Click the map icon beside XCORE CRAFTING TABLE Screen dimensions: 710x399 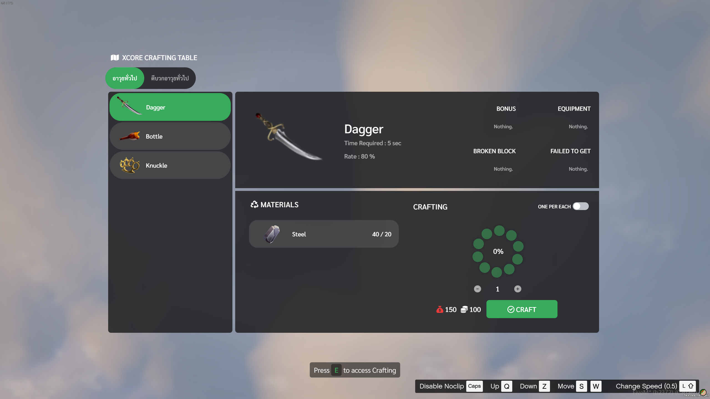114,58
